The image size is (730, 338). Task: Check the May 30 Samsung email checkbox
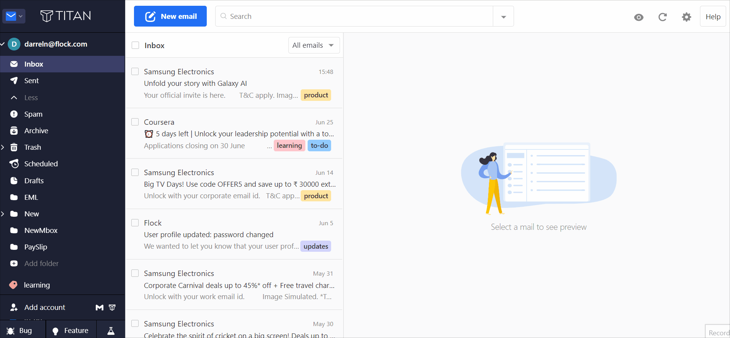click(135, 324)
